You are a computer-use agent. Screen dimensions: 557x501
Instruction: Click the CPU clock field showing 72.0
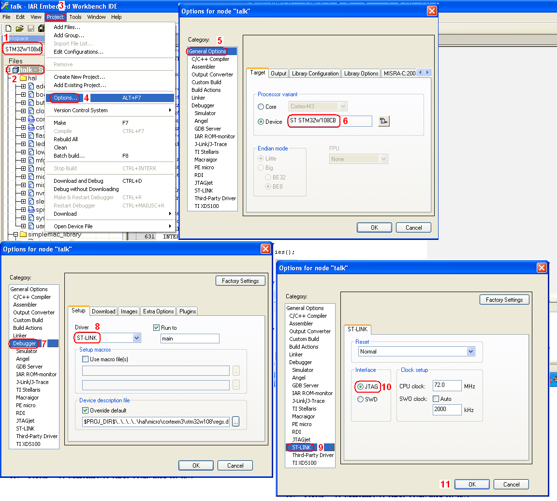447,385
